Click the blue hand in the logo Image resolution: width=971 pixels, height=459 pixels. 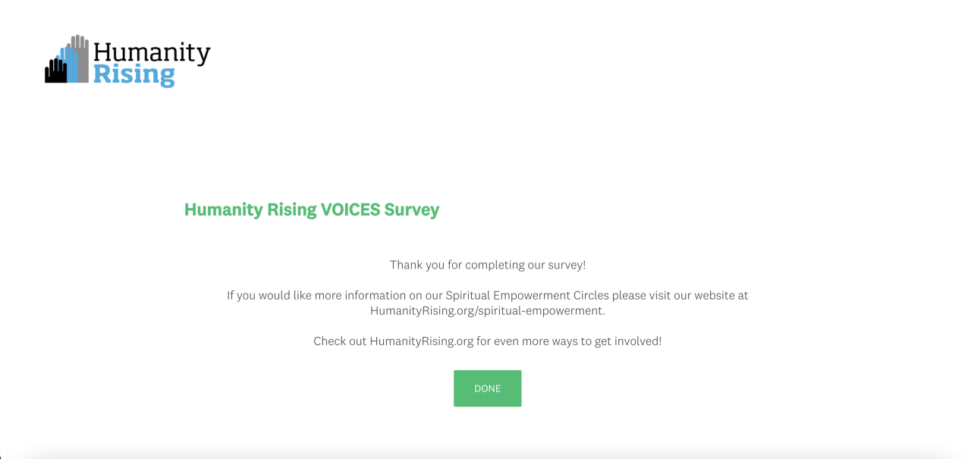(x=69, y=63)
